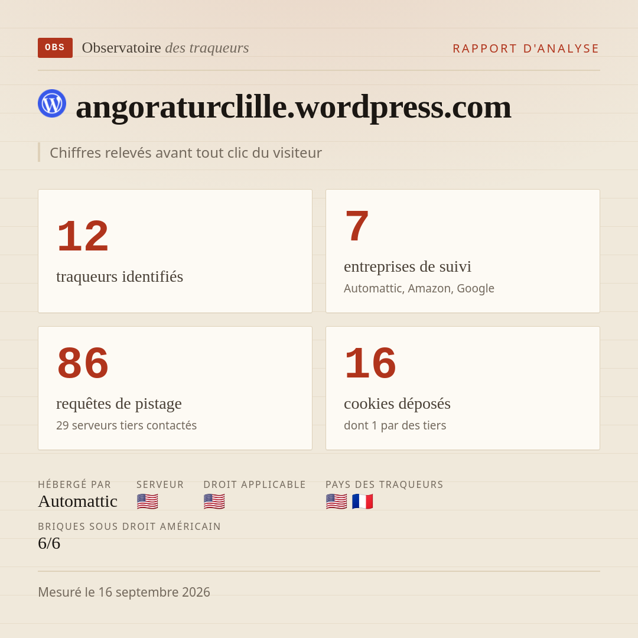Click the number 12 in traqueurs card
This screenshot has width=638, height=638.
(x=83, y=236)
